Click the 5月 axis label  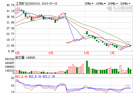point(51,53)
